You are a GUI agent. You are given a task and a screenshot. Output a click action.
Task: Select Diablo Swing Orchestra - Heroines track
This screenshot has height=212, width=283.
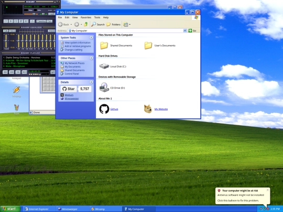coord(29,58)
